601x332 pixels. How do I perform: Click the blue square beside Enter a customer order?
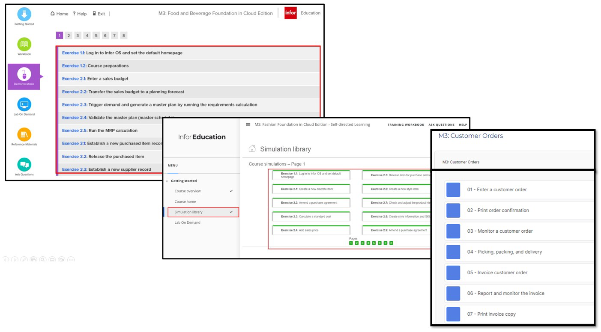pos(453,190)
